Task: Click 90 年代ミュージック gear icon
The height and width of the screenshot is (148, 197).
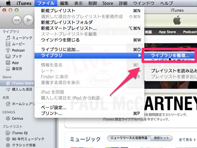Action: pos(8,139)
